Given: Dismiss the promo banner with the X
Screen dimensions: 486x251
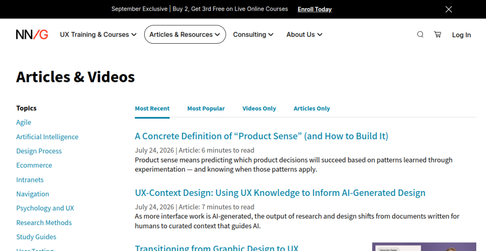Looking at the screenshot, I should tap(449, 9).
